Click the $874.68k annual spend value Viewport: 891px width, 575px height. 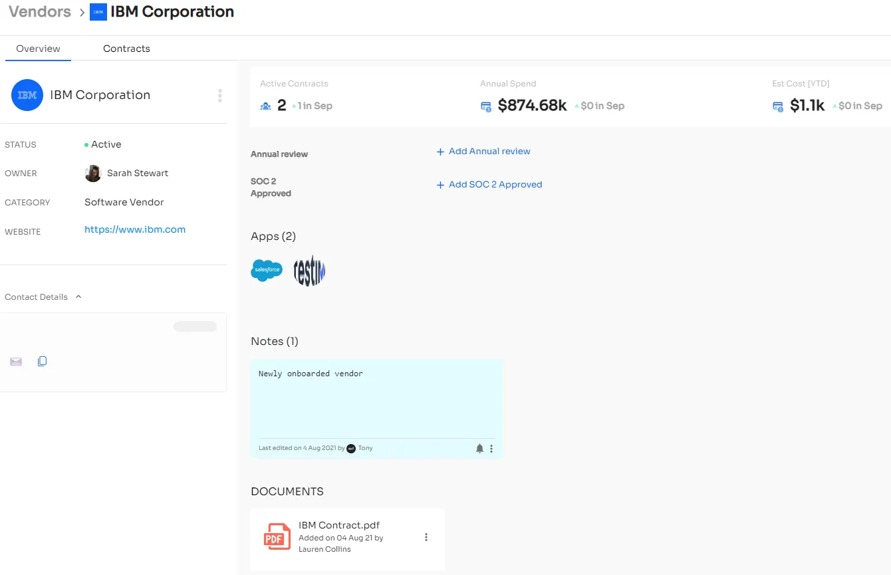533,106
